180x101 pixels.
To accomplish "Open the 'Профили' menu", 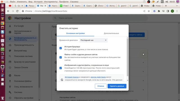I will [64, 2].
